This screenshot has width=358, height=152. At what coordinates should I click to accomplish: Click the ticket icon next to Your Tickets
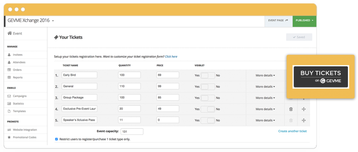(x=56, y=37)
